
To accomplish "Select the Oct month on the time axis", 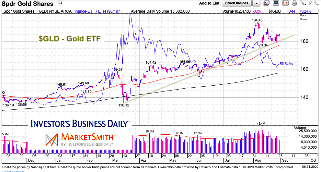I will 314,160.
